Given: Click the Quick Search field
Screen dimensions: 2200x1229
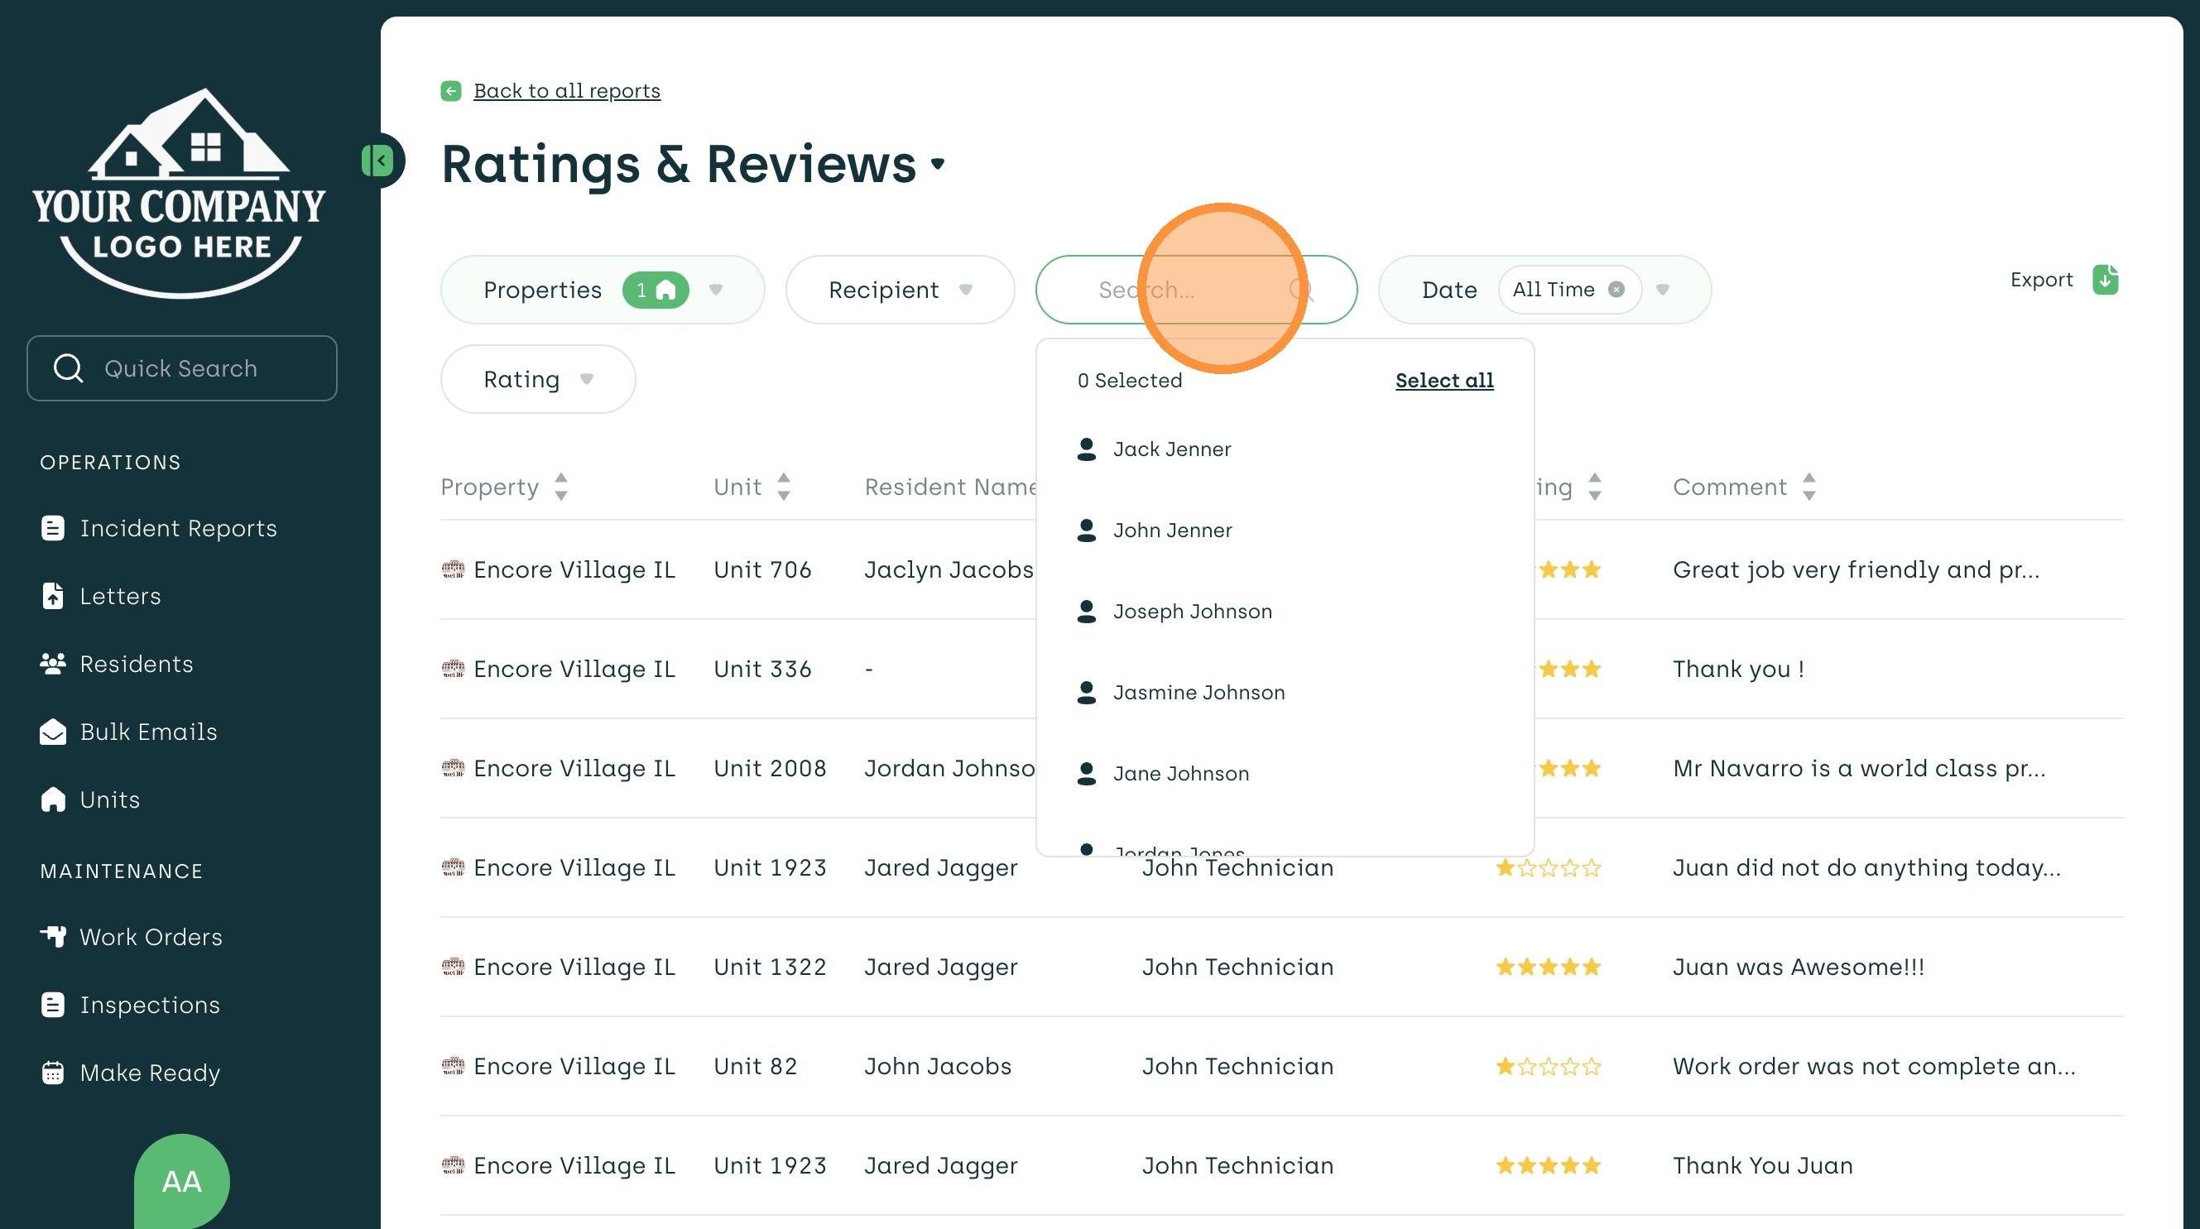Looking at the screenshot, I should click(x=181, y=368).
